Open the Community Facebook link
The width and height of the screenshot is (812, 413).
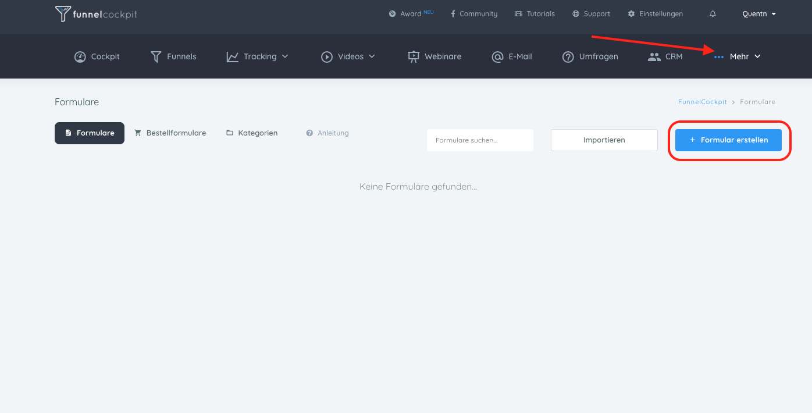[474, 14]
